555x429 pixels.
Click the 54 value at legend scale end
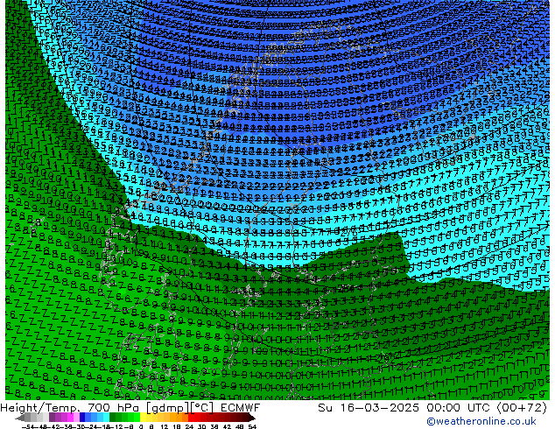pyautogui.click(x=252, y=426)
